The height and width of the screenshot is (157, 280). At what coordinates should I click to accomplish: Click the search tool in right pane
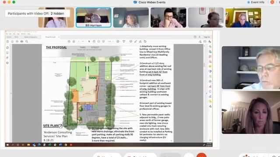[210, 47]
